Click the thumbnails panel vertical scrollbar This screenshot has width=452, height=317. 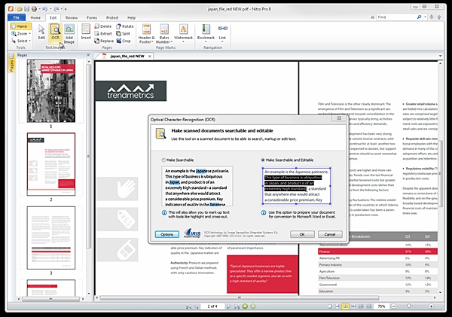(88, 156)
